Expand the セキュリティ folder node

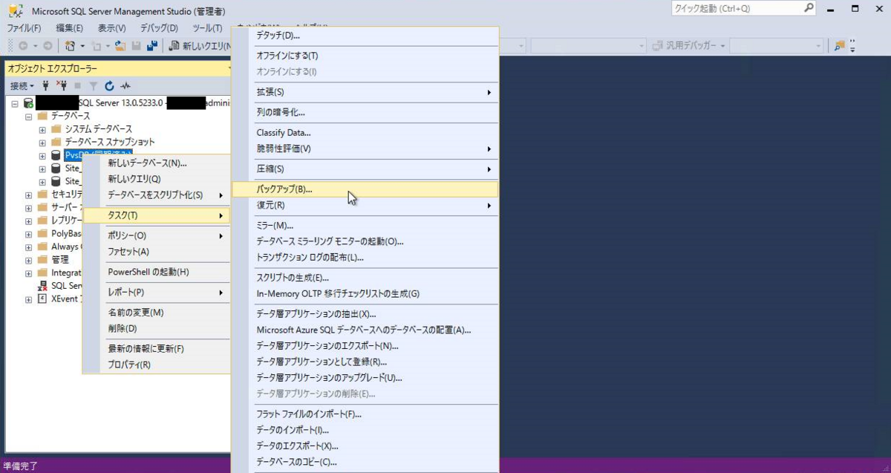coord(28,195)
